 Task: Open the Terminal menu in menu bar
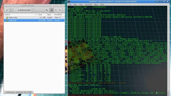tap(88, 5)
